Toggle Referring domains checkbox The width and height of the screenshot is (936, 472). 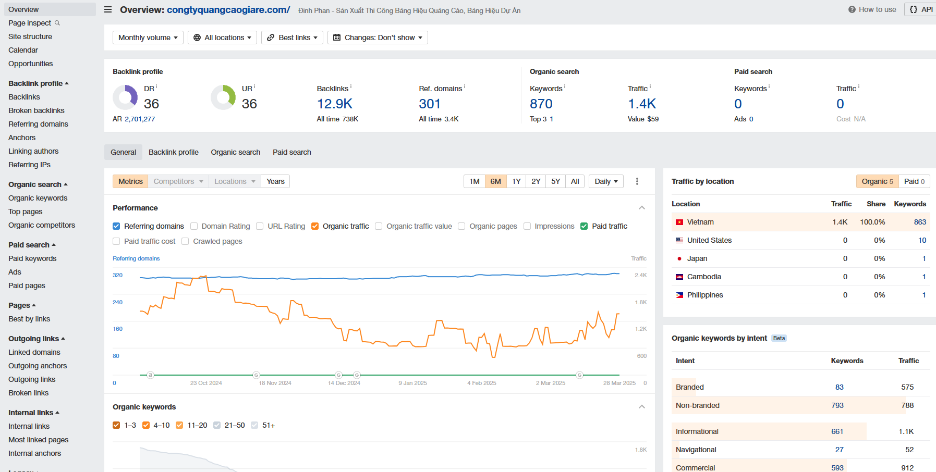[116, 226]
